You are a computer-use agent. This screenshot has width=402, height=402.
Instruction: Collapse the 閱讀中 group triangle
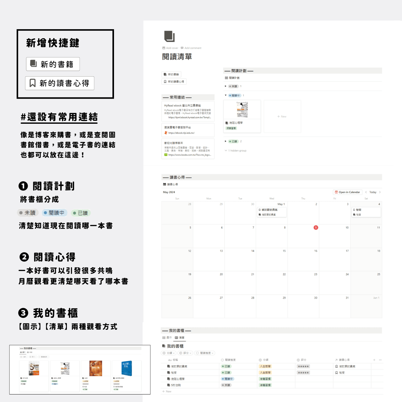[x=225, y=95]
